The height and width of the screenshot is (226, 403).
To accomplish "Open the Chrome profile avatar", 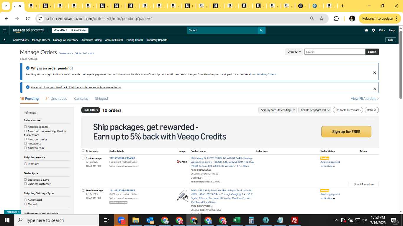I will [x=352, y=19].
